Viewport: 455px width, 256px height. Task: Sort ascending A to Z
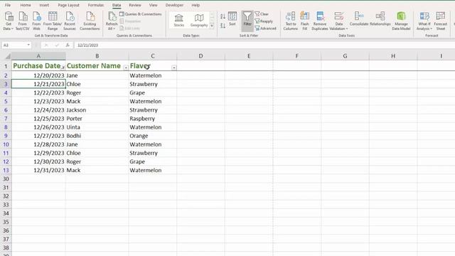[x=223, y=16]
